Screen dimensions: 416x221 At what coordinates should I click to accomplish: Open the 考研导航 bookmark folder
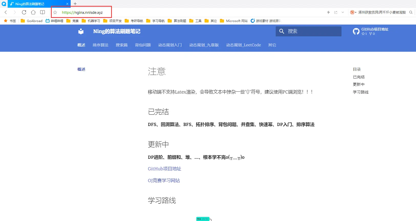[134, 21]
